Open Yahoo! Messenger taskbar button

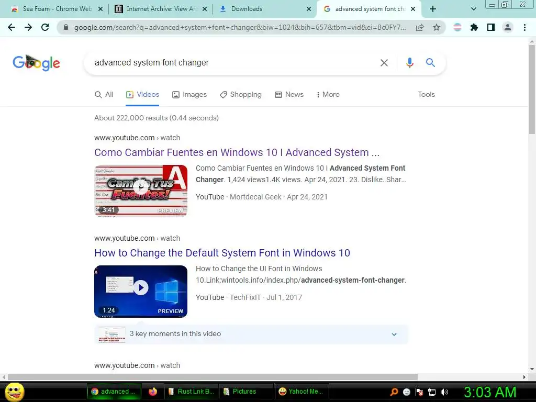[x=302, y=392]
